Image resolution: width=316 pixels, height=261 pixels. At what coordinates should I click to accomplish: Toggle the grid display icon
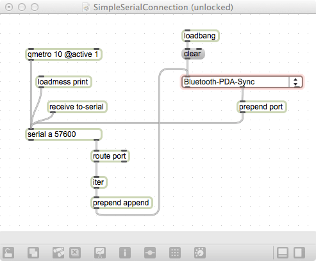pyautogui.click(x=175, y=253)
